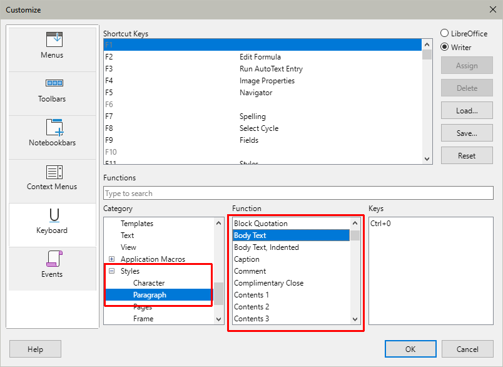Viewport: 503px width, 367px height.
Task: Choose Contents 3 function
Action: pos(292,318)
